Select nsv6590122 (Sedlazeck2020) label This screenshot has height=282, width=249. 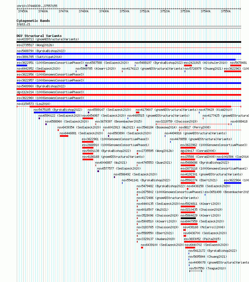coord(60,116)
